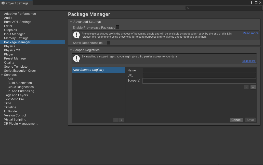Remove scope with minus button

pyautogui.click(x=246, y=87)
